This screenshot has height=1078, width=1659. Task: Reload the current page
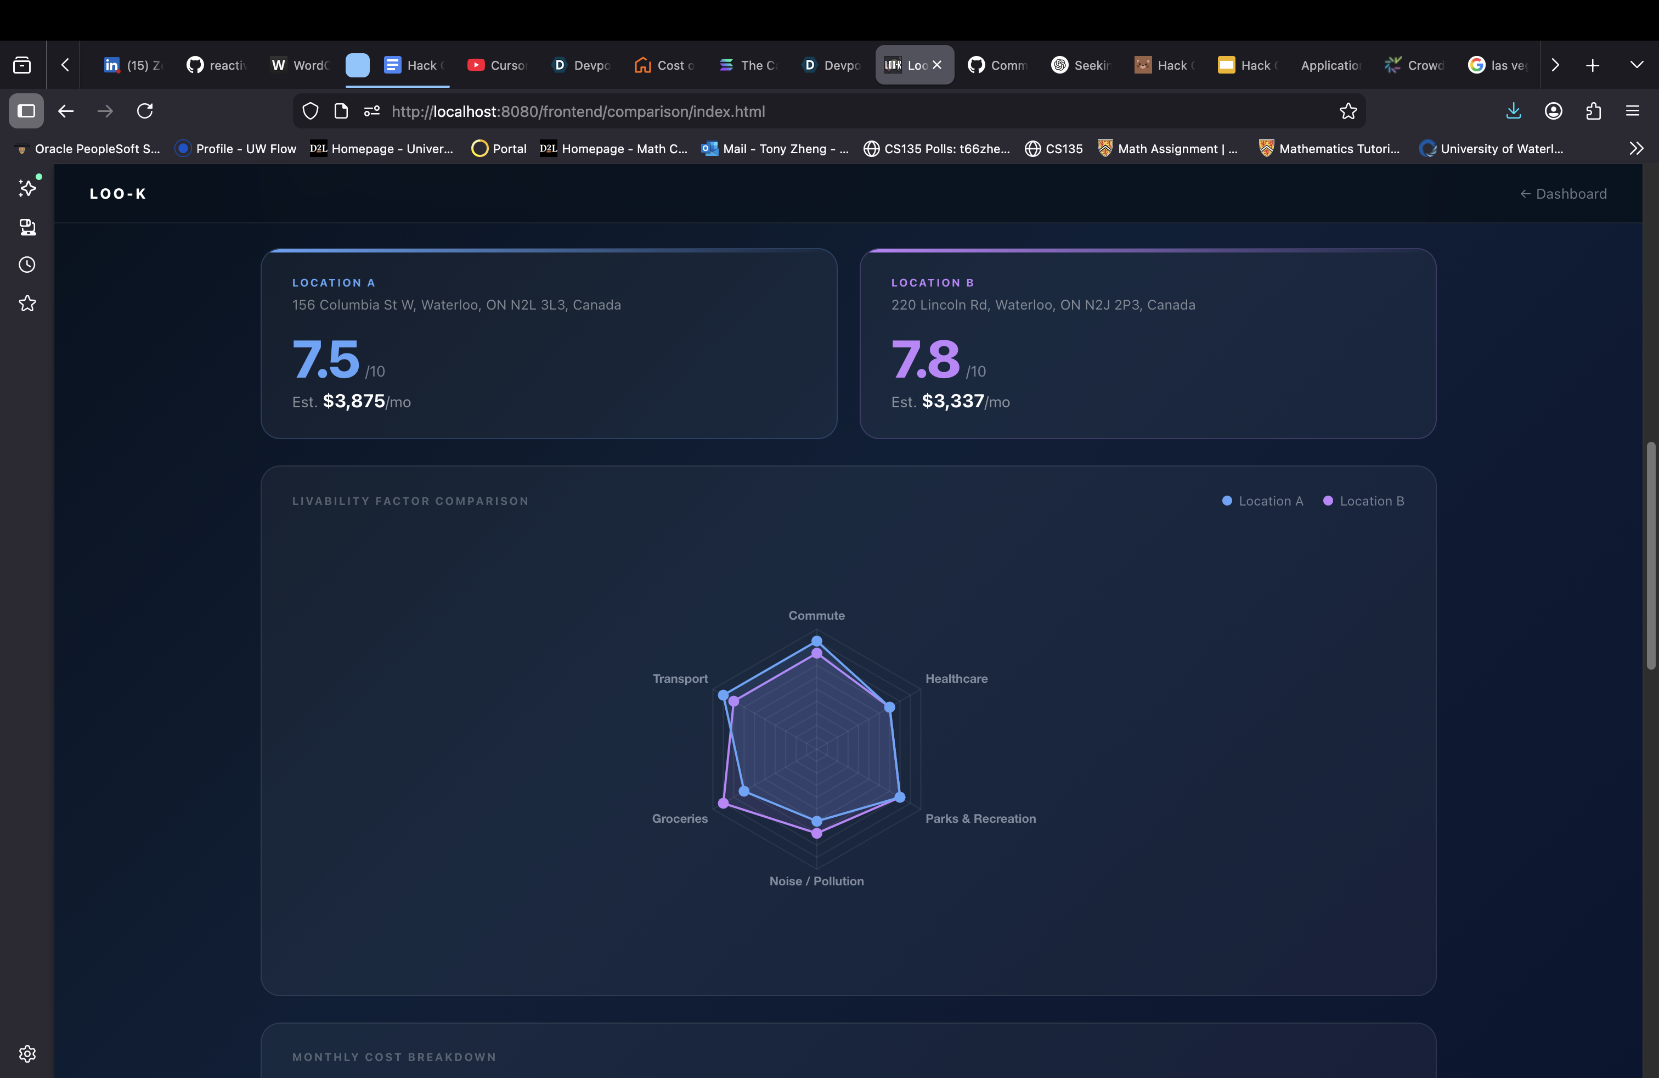point(145,111)
